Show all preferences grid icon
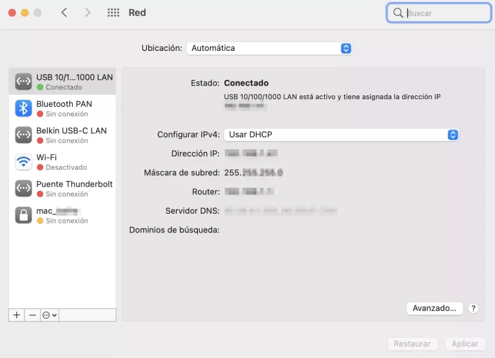The width and height of the screenshot is (495, 358). [x=113, y=13]
